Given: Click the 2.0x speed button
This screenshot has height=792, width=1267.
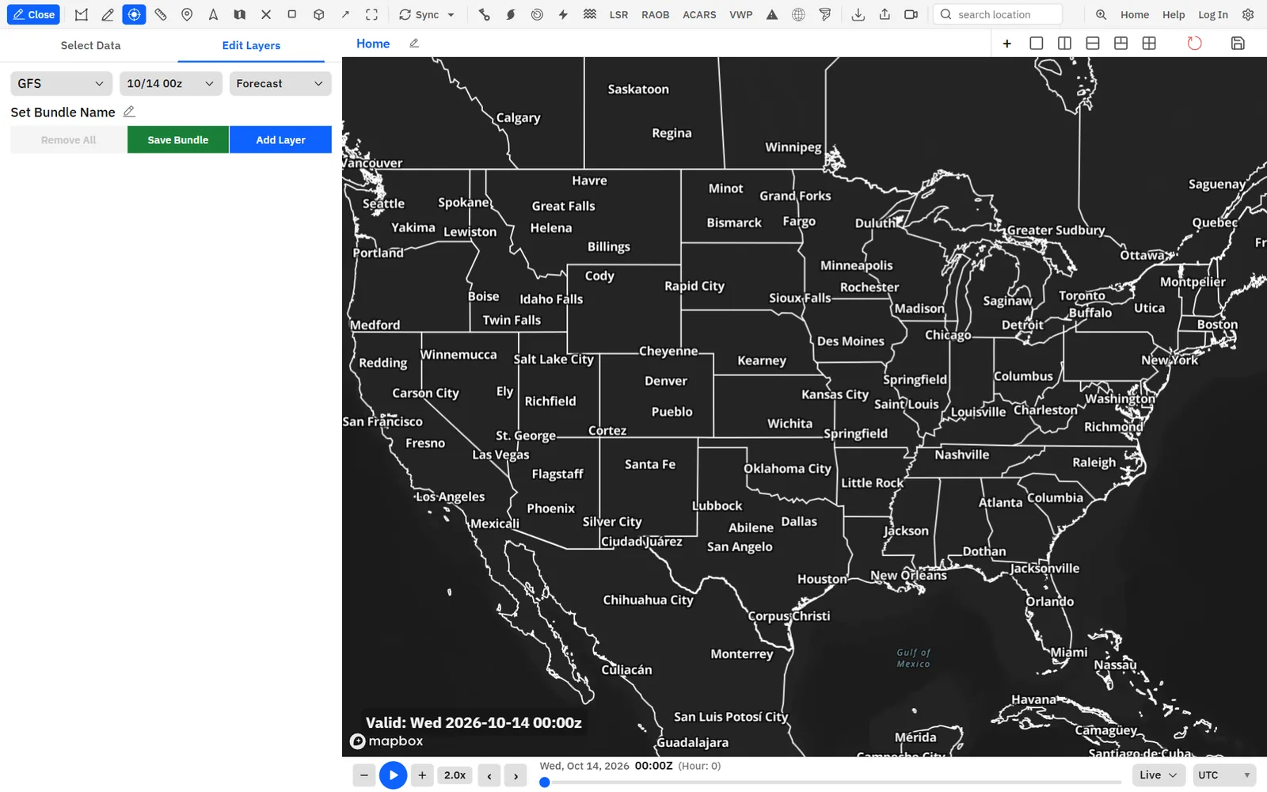Looking at the screenshot, I should point(455,775).
